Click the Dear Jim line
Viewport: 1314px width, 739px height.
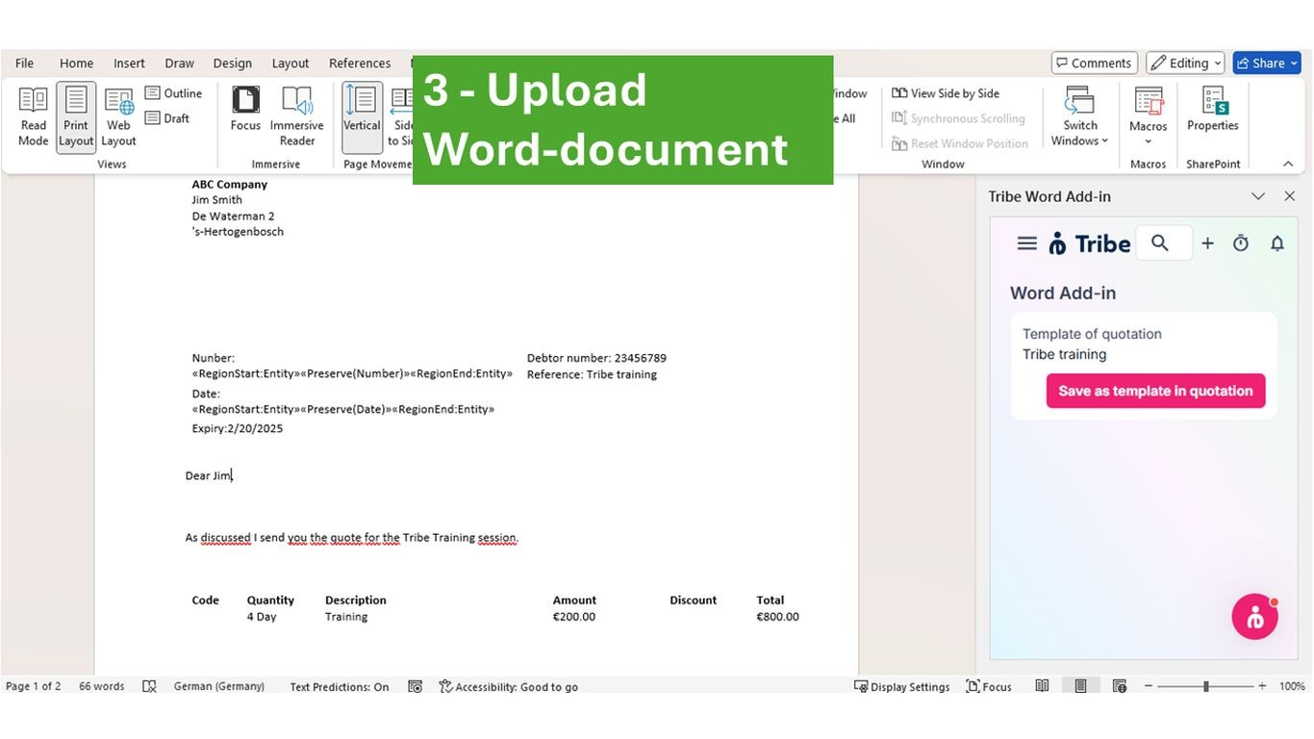pyautogui.click(x=209, y=475)
